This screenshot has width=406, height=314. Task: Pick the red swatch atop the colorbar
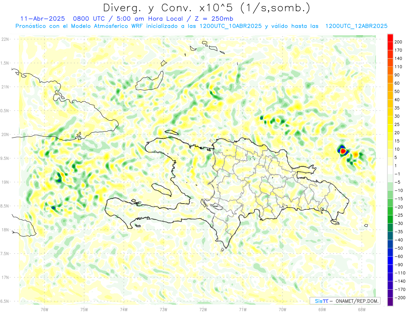(x=390, y=38)
